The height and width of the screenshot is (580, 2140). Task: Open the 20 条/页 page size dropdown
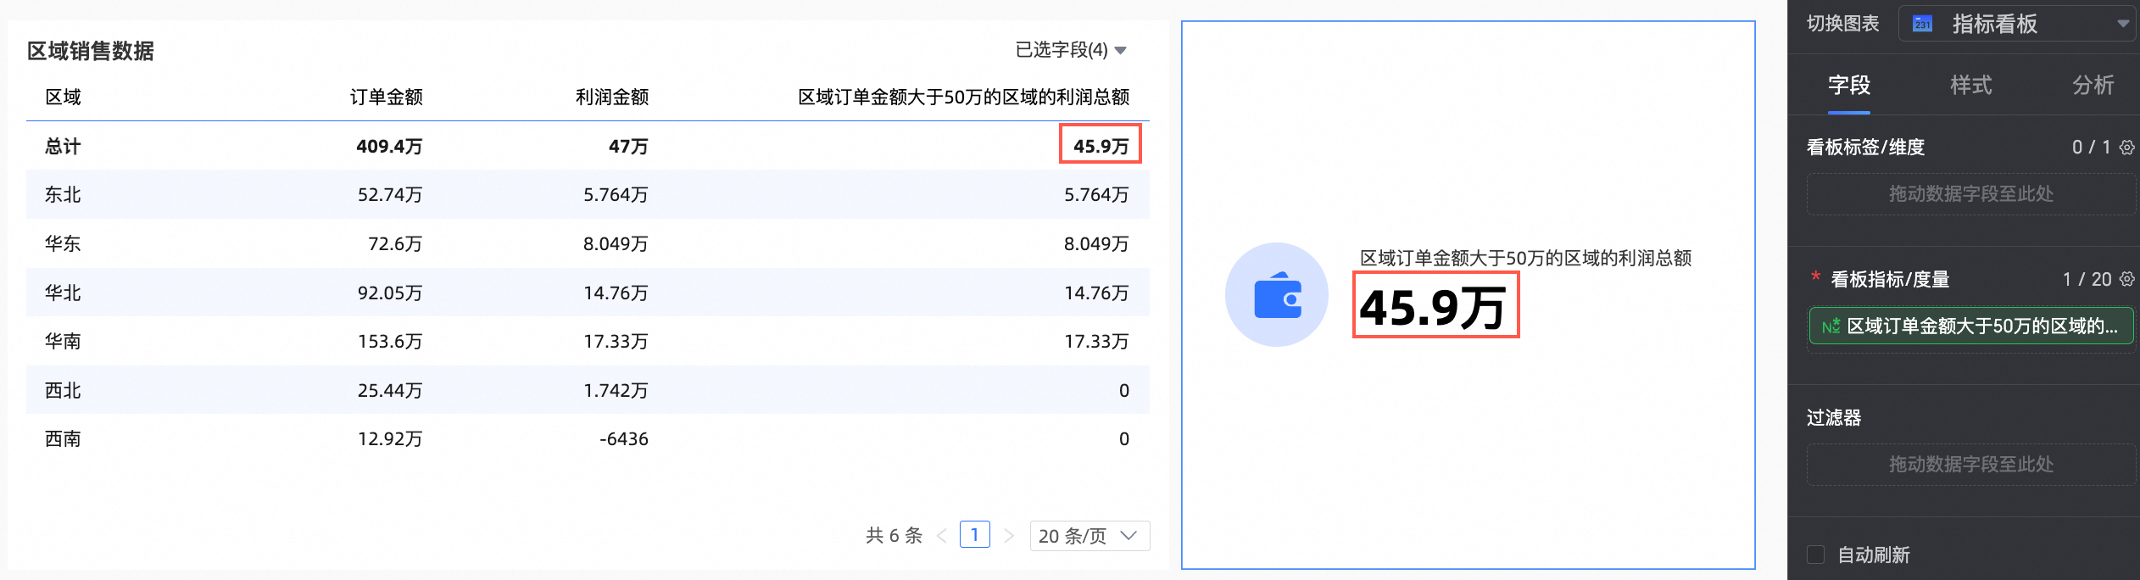(1090, 536)
